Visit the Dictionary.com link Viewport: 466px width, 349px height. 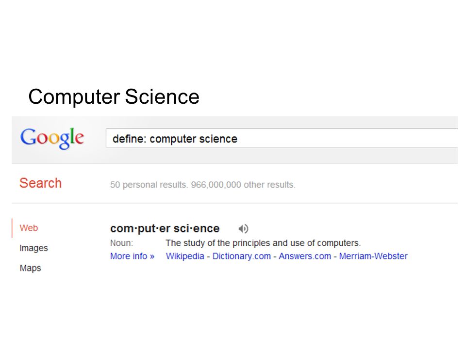coord(242,256)
